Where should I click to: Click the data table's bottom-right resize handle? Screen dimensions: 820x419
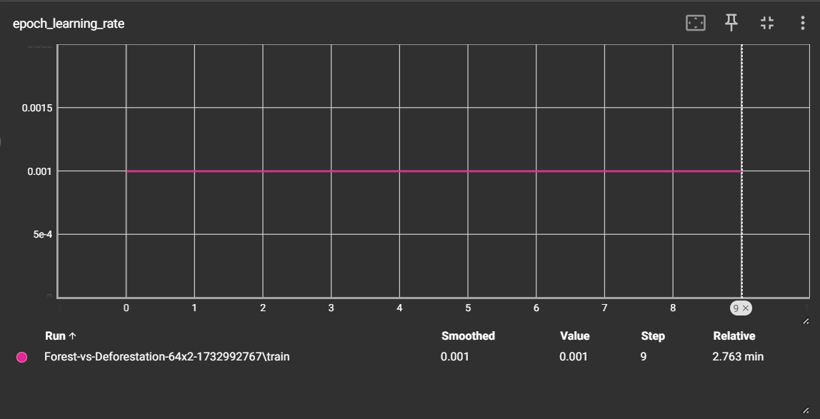coord(806,410)
